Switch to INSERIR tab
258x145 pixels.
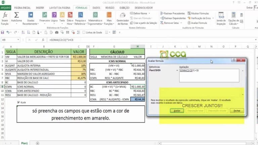pyautogui.click(x=40, y=8)
